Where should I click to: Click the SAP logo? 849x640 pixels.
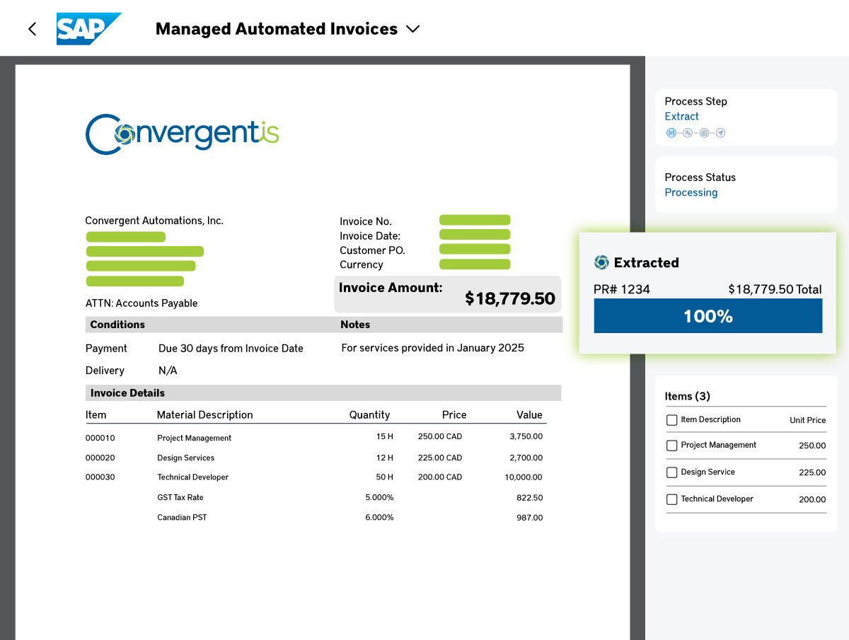tap(88, 29)
